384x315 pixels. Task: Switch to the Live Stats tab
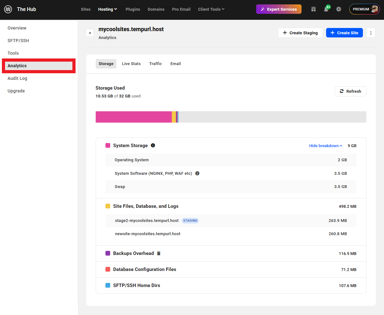[131, 64]
